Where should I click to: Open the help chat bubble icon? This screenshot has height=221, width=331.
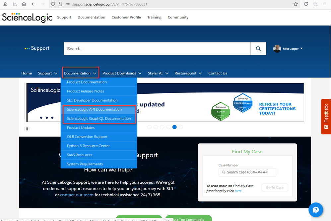point(315,210)
